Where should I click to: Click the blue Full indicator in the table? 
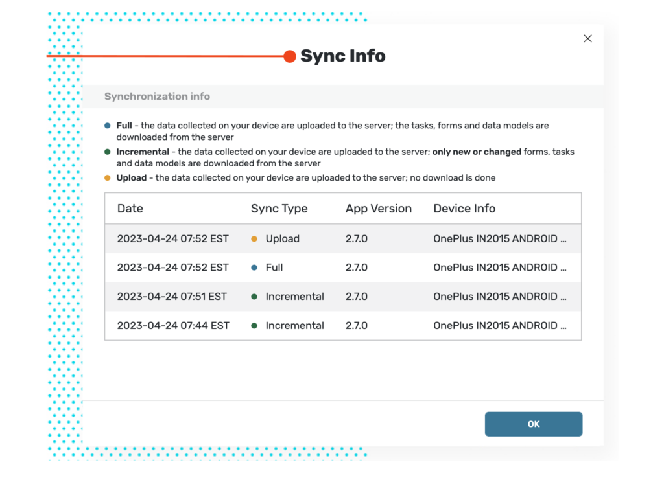pyautogui.click(x=256, y=268)
